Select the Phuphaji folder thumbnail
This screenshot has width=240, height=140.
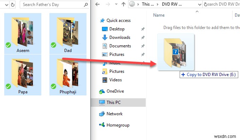click(x=68, y=75)
